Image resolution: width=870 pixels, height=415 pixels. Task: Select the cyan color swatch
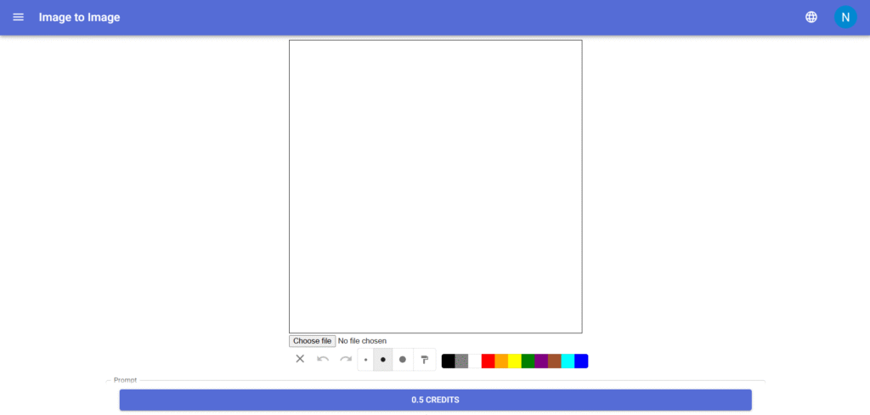(568, 361)
